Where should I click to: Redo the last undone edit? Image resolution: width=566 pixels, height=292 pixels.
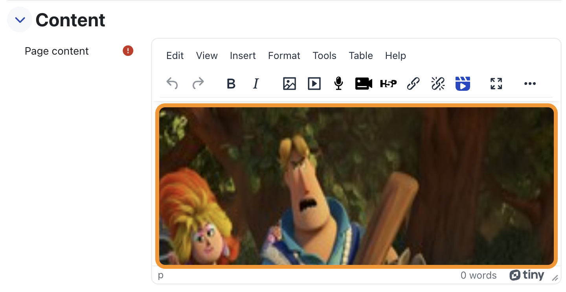click(x=198, y=83)
